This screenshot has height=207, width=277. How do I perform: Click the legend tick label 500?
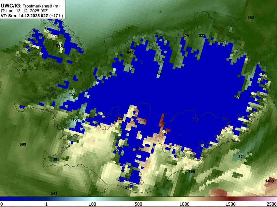pyautogui.click(x=138, y=204)
